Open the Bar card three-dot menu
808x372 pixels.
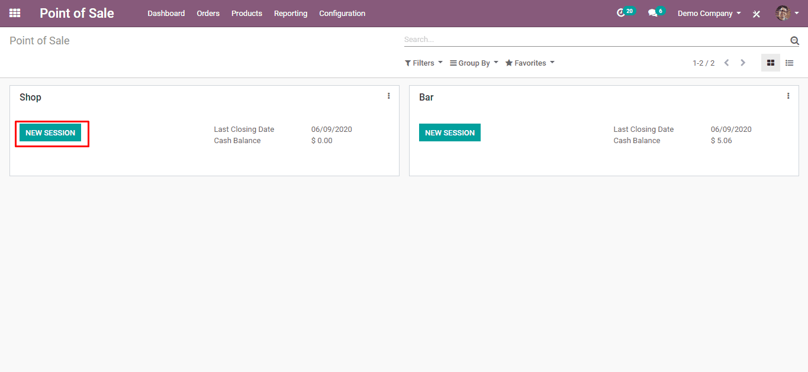tap(788, 96)
